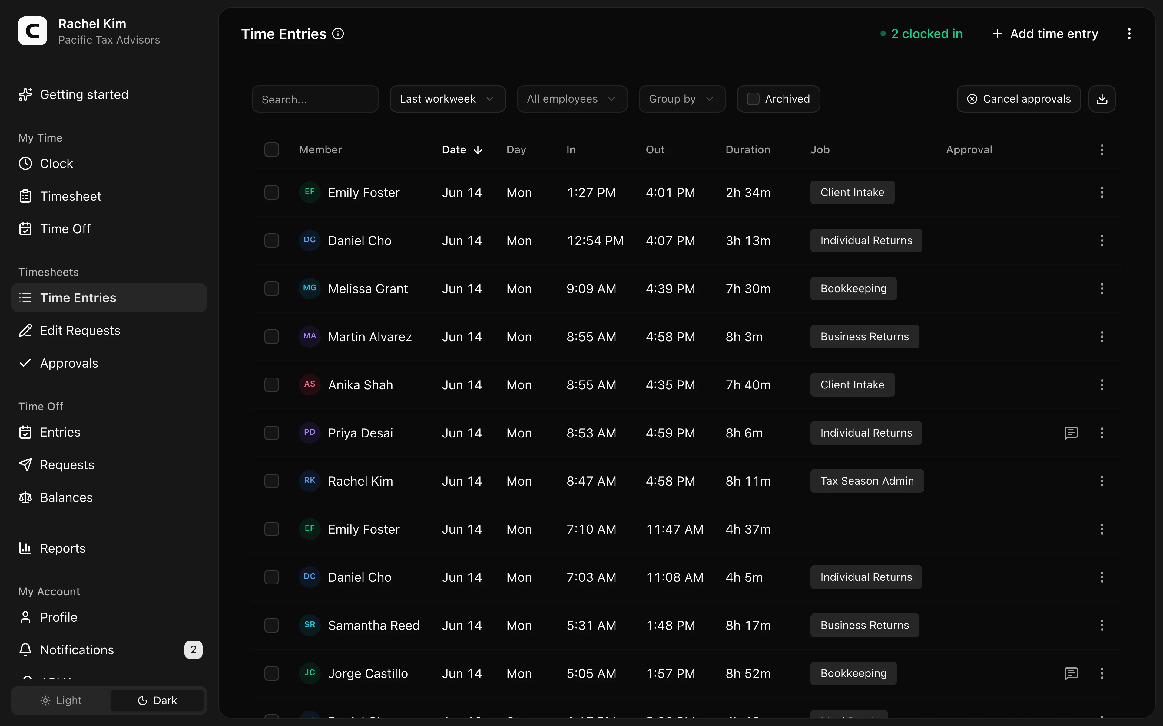Switch to Dark theme
Image resolution: width=1163 pixels, height=726 pixels.
point(157,701)
